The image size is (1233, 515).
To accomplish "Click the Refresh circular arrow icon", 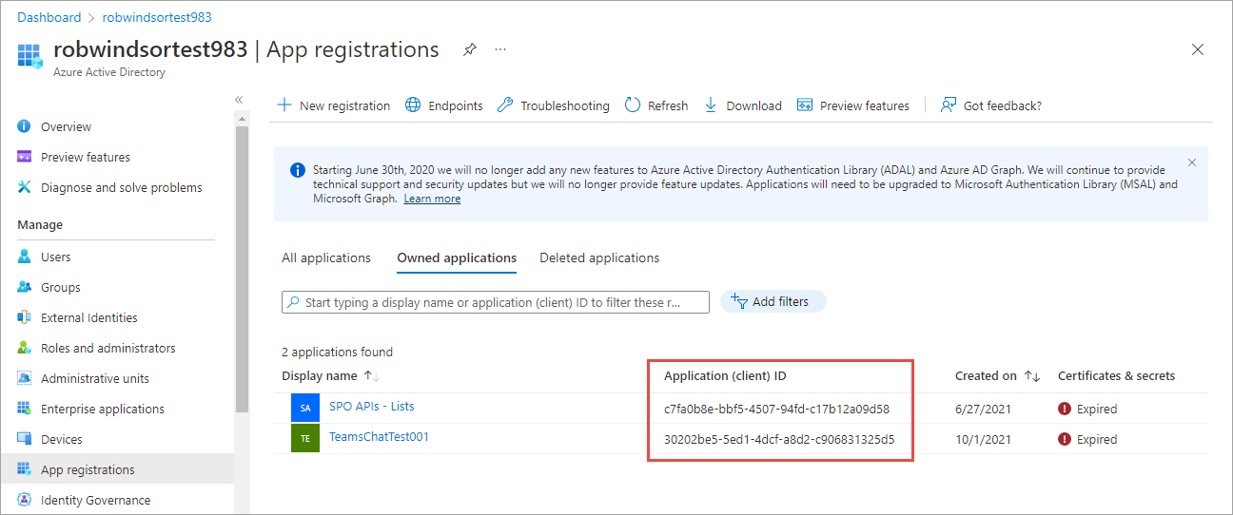I will tap(633, 105).
